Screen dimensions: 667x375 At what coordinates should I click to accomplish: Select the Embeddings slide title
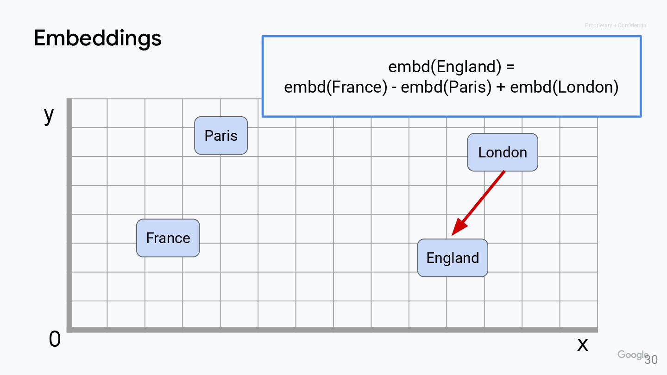coord(98,38)
